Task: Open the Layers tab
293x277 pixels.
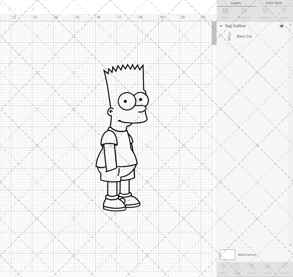Action: click(236, 3)
